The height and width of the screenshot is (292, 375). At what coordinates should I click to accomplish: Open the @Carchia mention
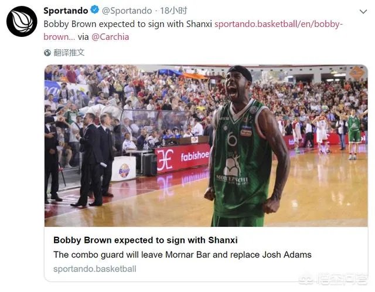[x=110, y=37]
